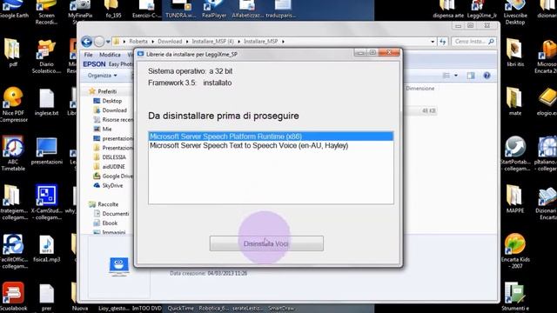This screenshot has width=557, height=313.
Task: Open the File menu in Explorer
Action: [88, 55]
